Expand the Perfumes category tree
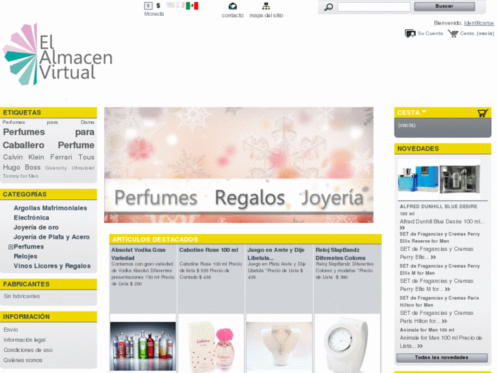This screenshot has width=498, height=373. [10, 247]
